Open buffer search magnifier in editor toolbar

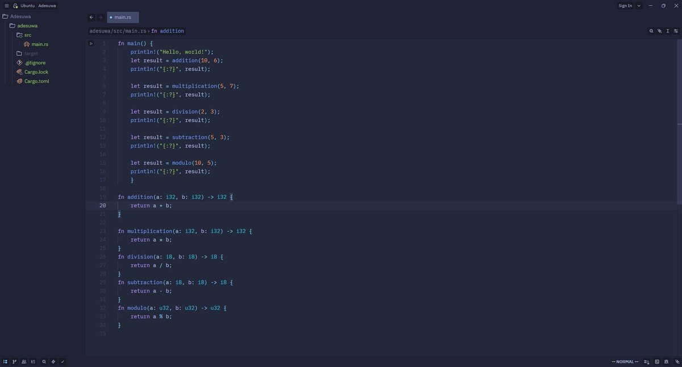coord(651,31)
